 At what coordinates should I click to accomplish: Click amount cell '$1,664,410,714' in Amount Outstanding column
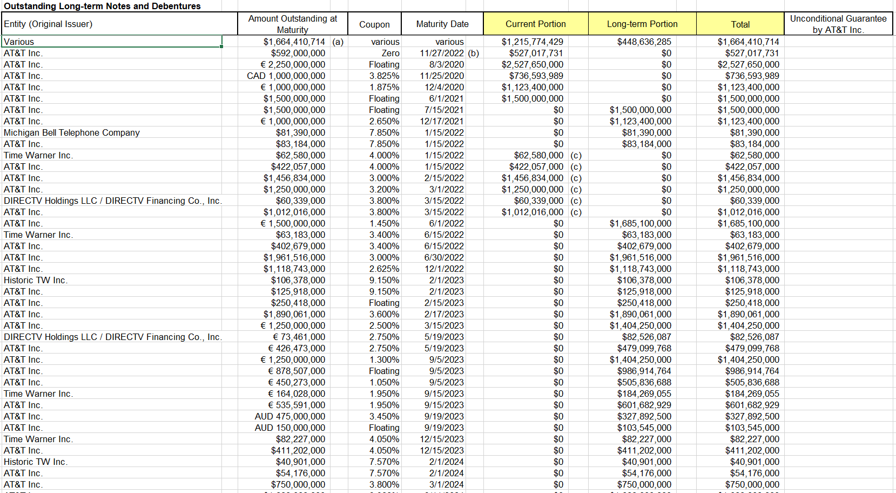(x=284, y=42)
